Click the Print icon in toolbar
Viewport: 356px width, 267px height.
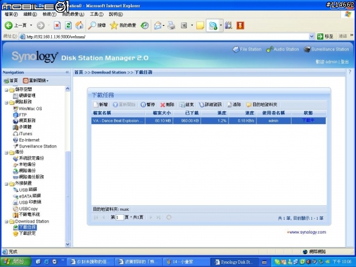[171, 26]
